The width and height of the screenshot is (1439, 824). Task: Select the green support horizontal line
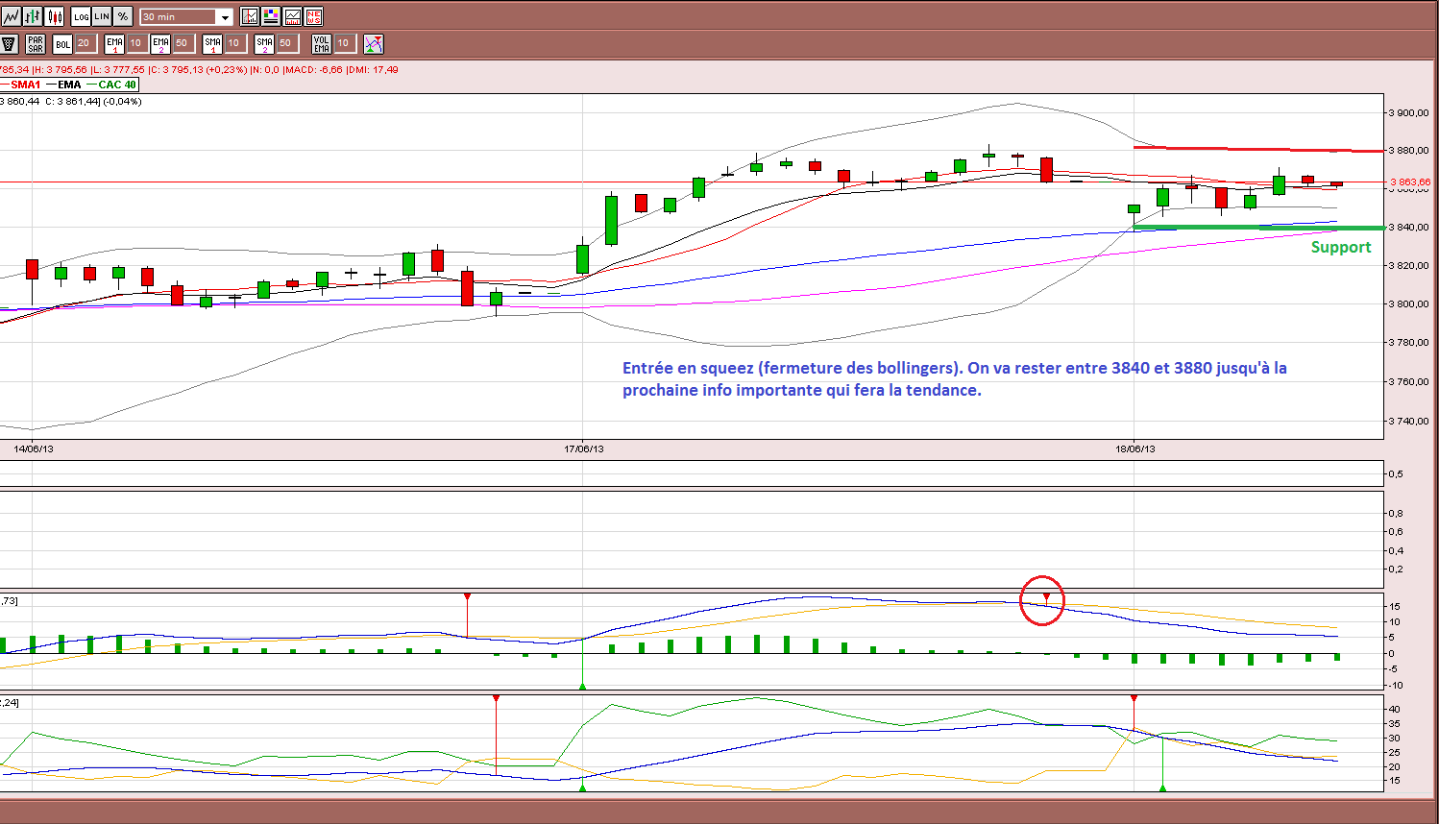[1258, 228]
